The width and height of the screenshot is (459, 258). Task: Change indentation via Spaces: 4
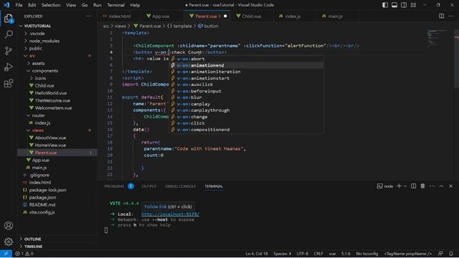[282, 254]
